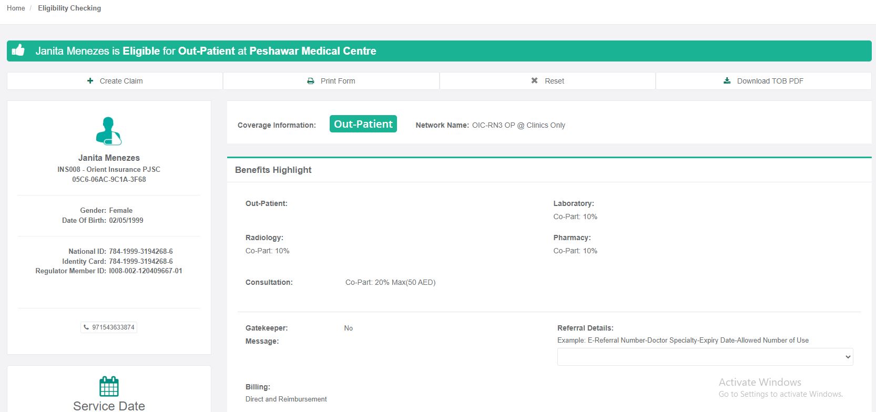Click the green eligibility banner message

pos(206,51)
